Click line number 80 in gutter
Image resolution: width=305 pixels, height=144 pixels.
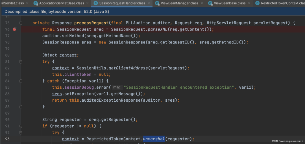click(x=7, y=55)
